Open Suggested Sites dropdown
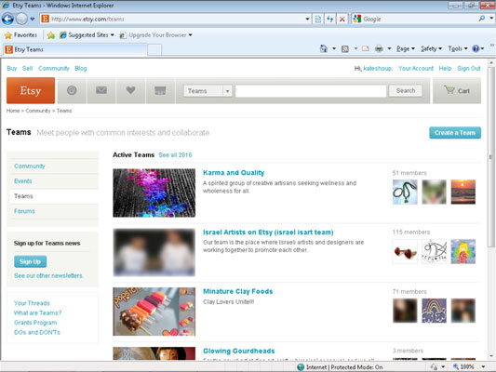The width and height of the screenshot is (496, 372). pos(87,35)
